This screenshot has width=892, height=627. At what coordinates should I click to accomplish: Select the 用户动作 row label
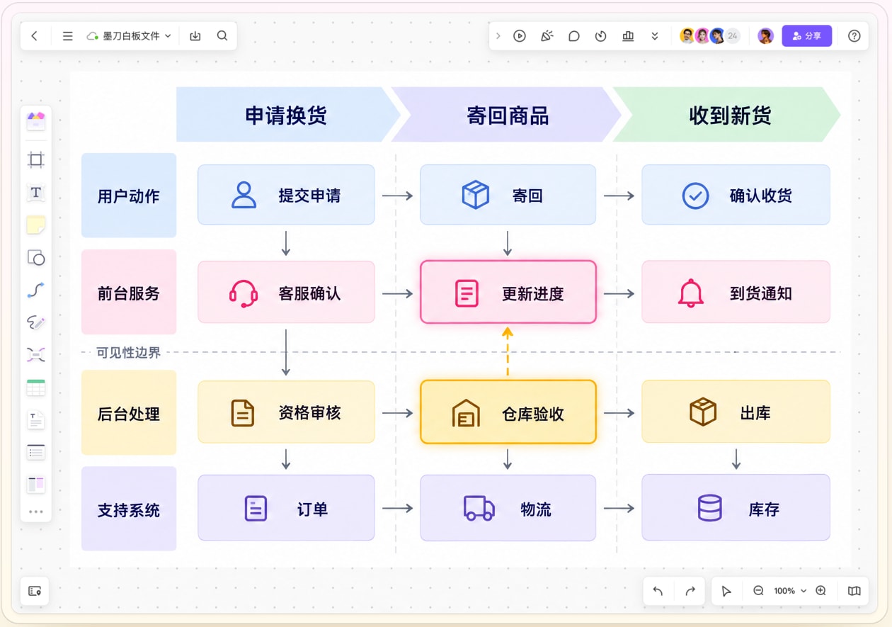click(129, 196)
